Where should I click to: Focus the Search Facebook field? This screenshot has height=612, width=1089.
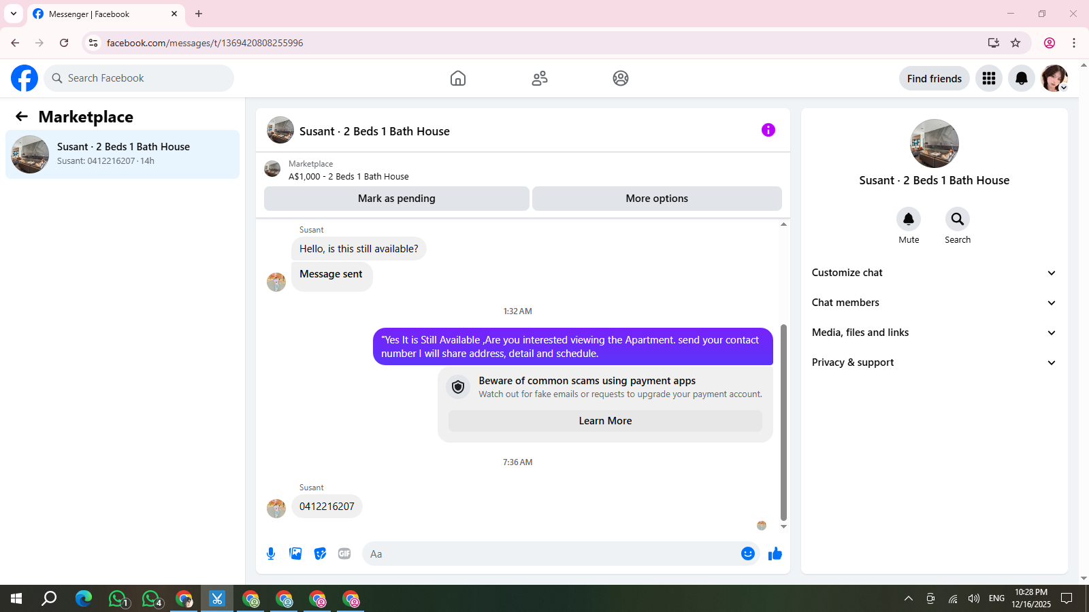click(x=139, y=78)
